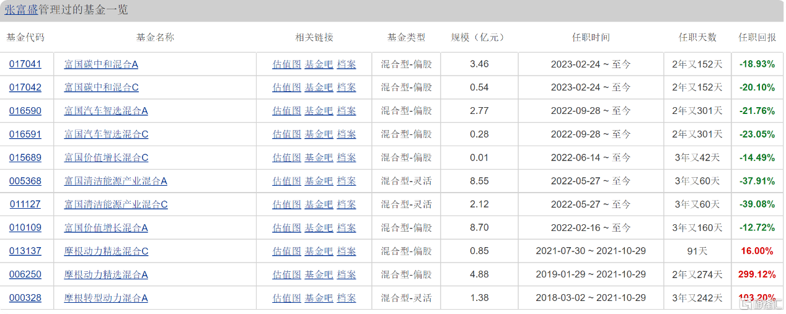
Task: Open 摩根转型动力混合A fund name link
Action: [106, 299]
